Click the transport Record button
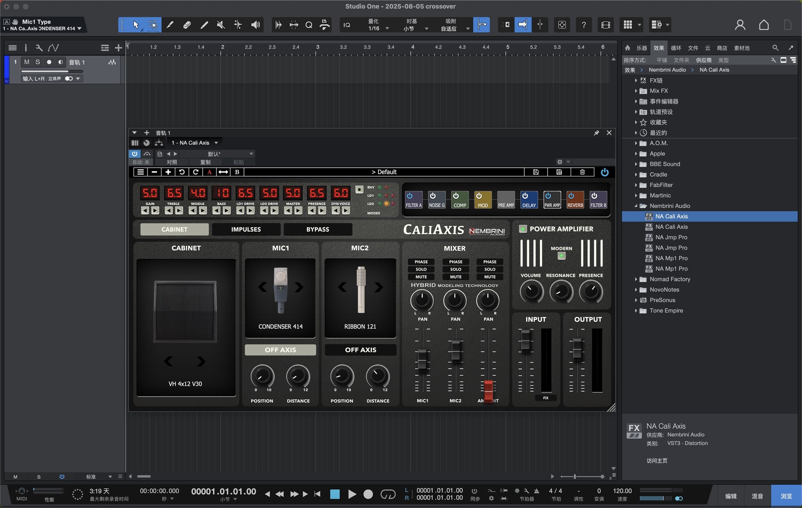The image size is (802, 508). pos(368,494)
